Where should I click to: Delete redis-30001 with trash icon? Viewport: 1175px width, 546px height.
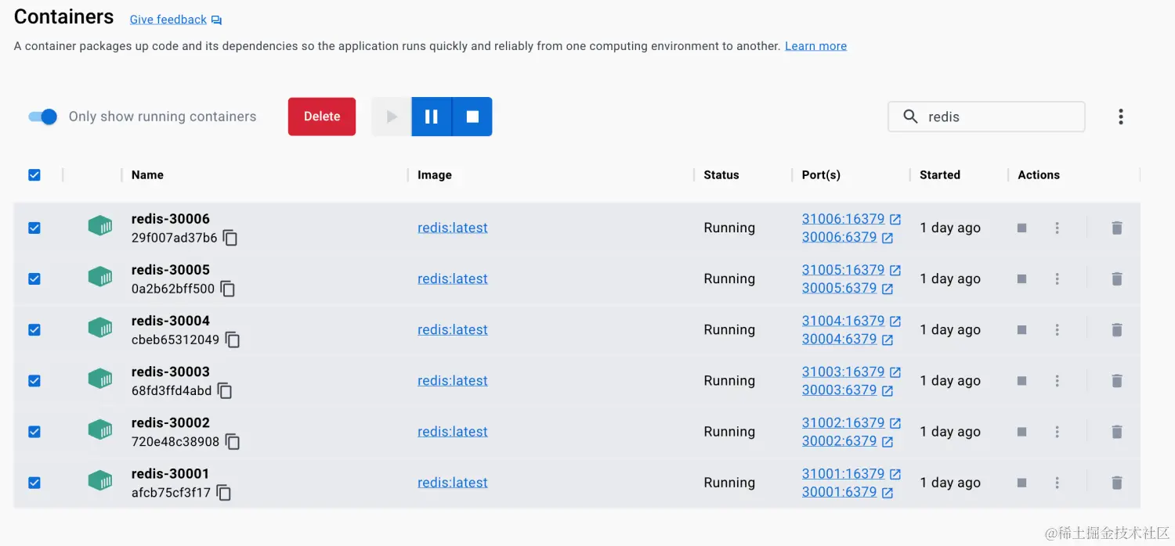click(1117, 483)
